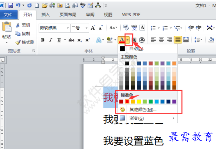The height and width of the screenshot is (149, 216).
Task: Open the Gradient (渐变) menu item
Action: (x=148, y=118)
